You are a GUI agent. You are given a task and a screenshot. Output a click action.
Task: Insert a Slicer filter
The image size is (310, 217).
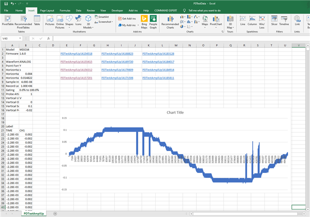click(273, 20)
